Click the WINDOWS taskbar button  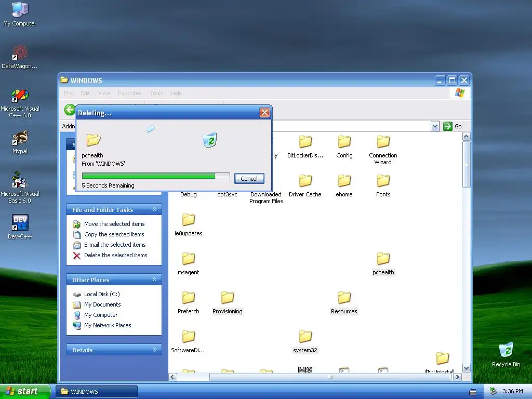pos(96,392)
